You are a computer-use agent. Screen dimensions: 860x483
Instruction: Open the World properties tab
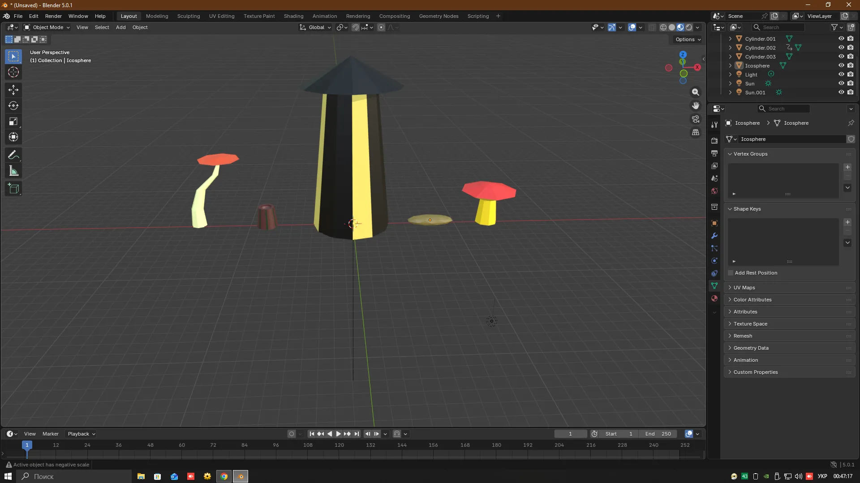pos(714,191)
